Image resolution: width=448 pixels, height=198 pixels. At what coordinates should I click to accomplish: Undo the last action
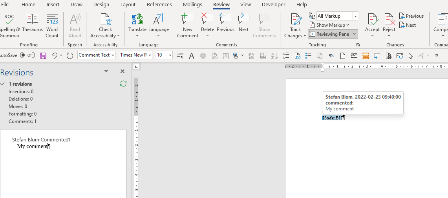pos(55,55)
